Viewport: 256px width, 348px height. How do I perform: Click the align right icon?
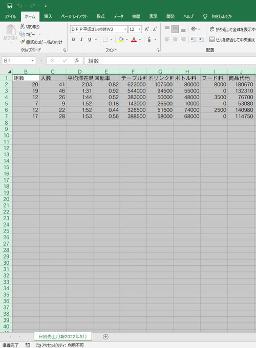[x=183, y=39]
